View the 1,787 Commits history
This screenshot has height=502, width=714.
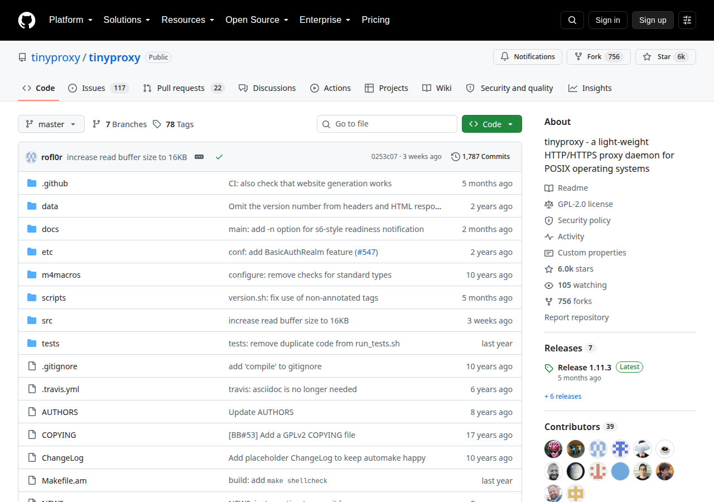pos(481,157)
